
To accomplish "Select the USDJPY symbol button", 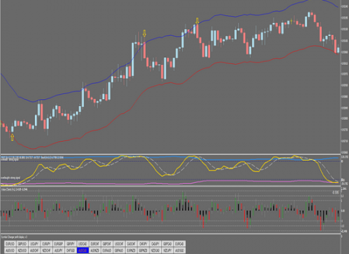I will point(34,244).
